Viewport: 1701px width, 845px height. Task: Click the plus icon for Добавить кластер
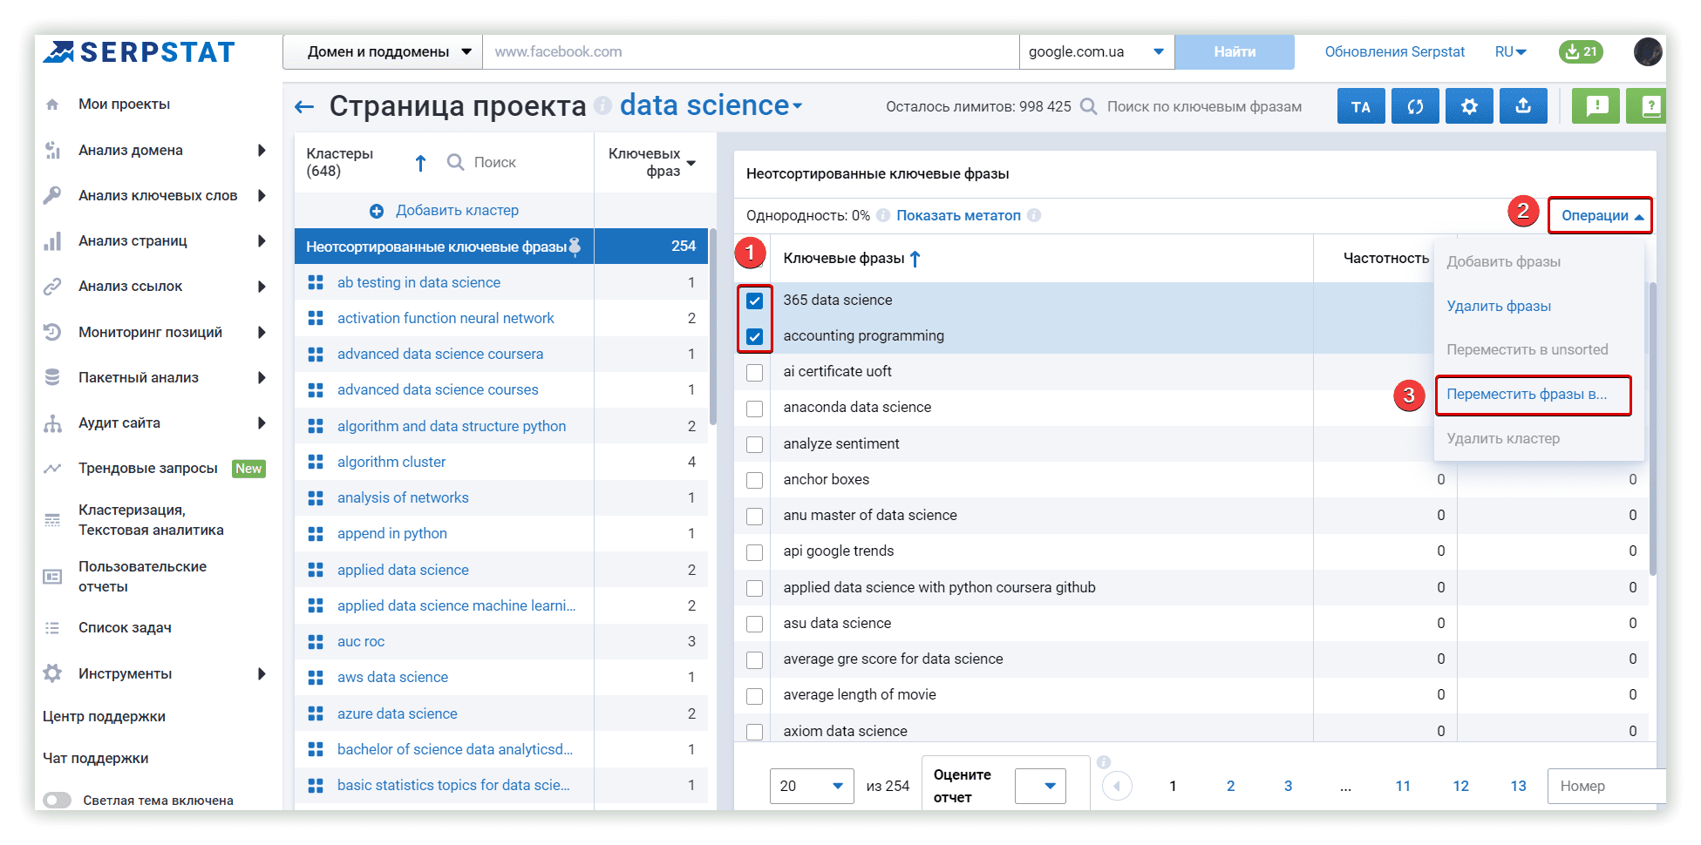click(377, 211)
